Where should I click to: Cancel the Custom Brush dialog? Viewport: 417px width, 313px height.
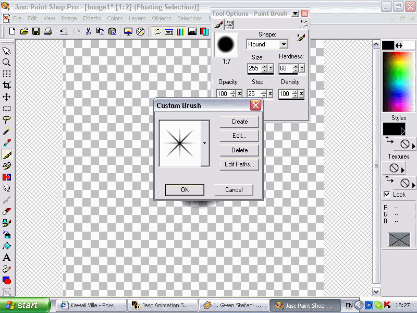234,190
